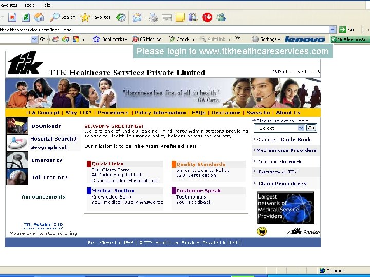Click the Downloads thumbnail image

[x=17, y=126]
